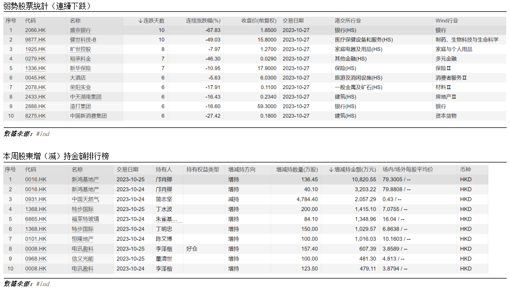The width and height of the screenshot is (510, 292).
Task: Select holder name 董清世
Action: [164, 259]
